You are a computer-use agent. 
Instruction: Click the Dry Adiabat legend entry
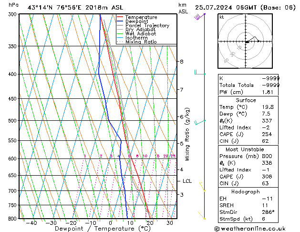(136, 30)
